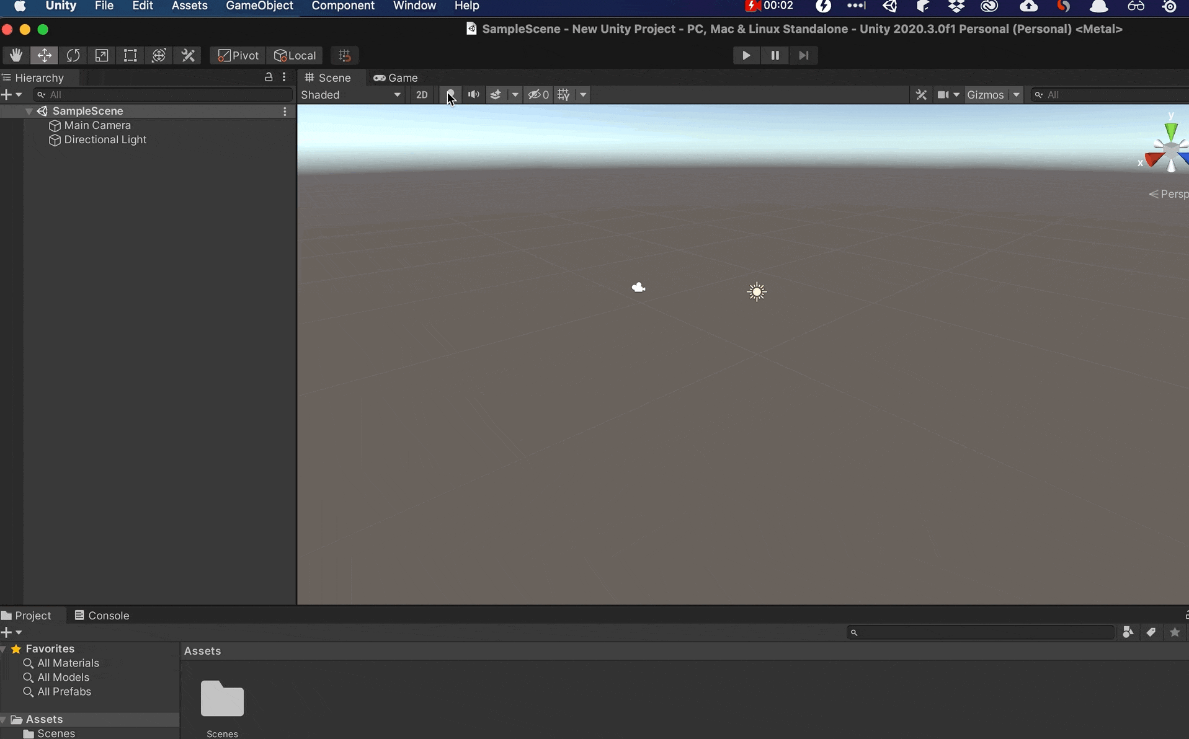Toggle Pivot/Center handle position
This screenshot has height=739, width=1189.
pos(238,55)
